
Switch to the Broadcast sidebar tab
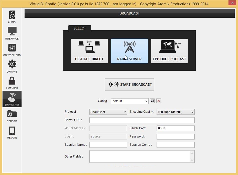pyautogui.click(x=12, y=99)
